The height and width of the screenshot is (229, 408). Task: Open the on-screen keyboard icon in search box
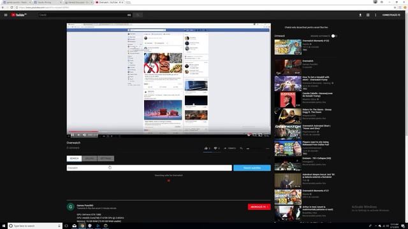click(x=129, y=15)
